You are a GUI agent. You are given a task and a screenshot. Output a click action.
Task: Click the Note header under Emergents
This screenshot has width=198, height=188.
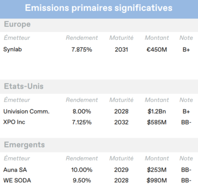186,158
